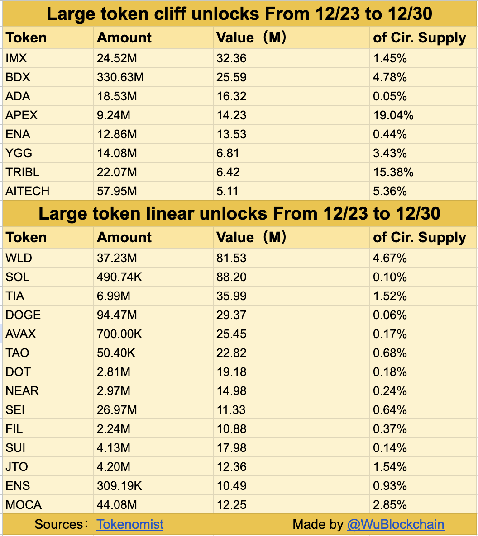Click the APEX supply cell 19.04%
This screenshot has width=478, height=536.
393,115
